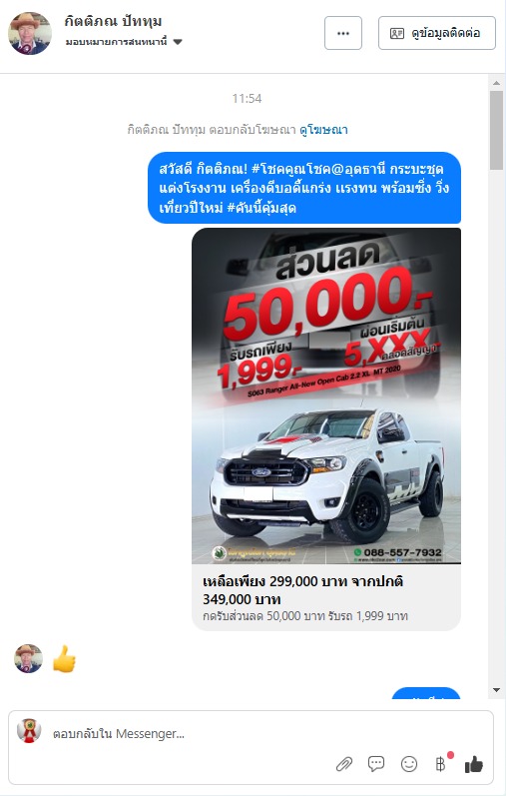Image resolution: width=506 pixels, height=796 pixels.
Task: Click the 299,000 บาท ad title text
Action: pyautogui.click(x=303, y=590)
